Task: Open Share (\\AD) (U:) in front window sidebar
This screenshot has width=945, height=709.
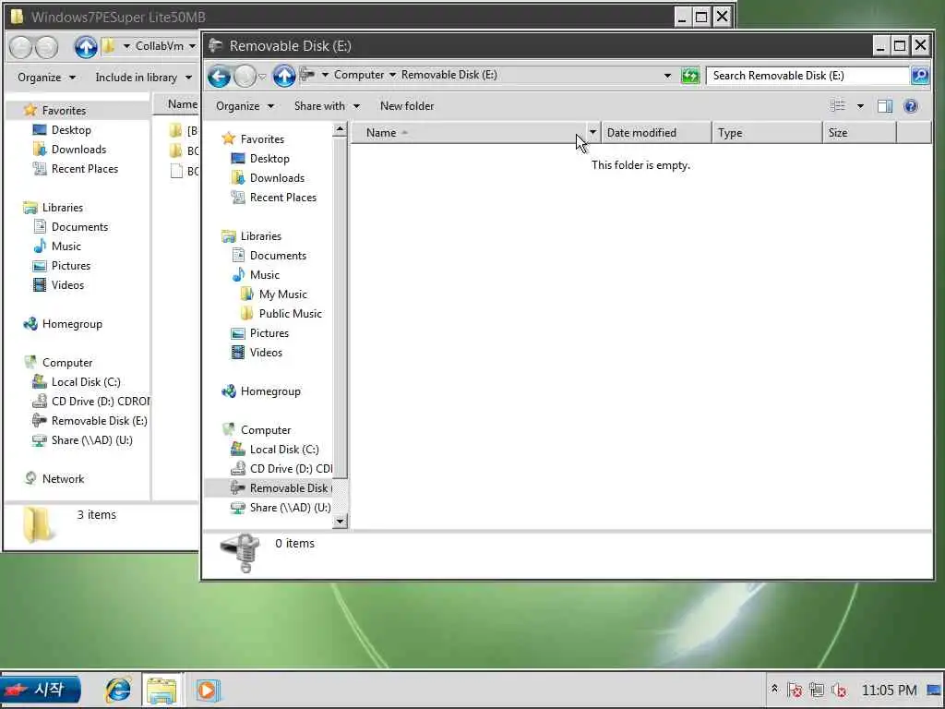Action: [x=290, y=508]
